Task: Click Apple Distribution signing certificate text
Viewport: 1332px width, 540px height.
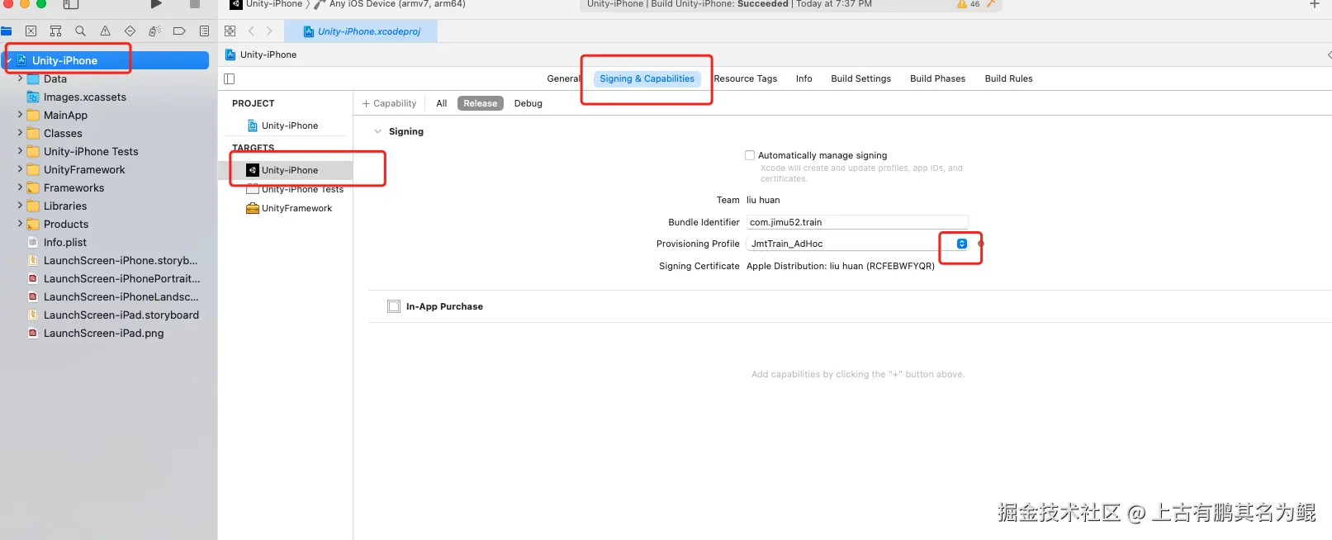Action: click(x=841, y=266)
